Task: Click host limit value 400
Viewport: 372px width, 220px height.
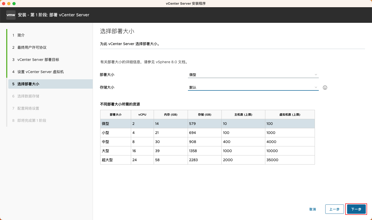Action: [227, 142]
